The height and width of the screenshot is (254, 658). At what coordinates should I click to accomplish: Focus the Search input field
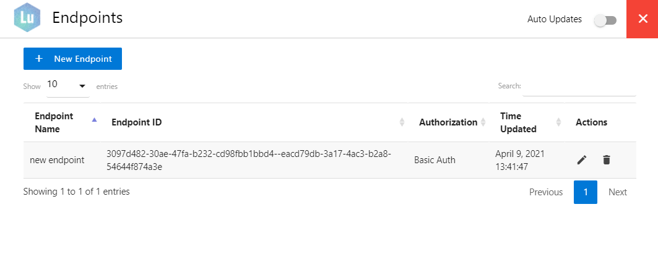[579, 87]
